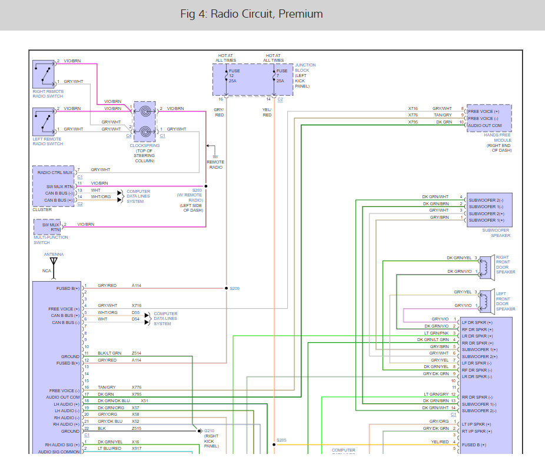Open the Subwoofer Speaker label
Screen dimensions: 545x471
coord(496,233)
